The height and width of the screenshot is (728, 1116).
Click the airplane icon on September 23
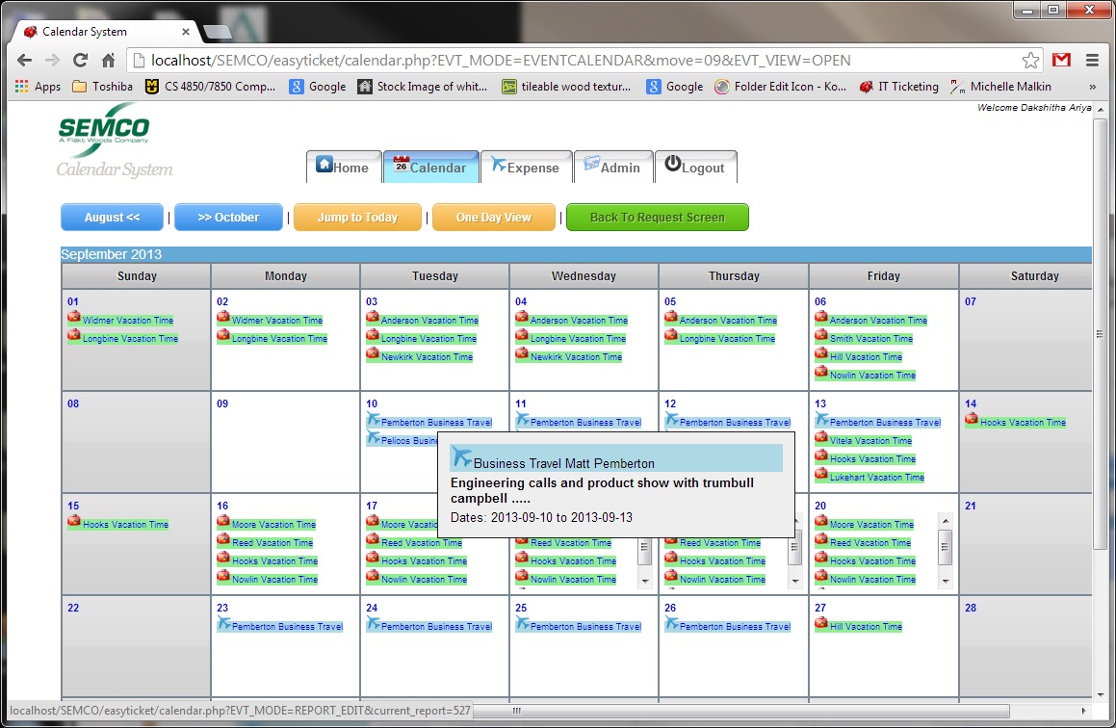[x=224, y=625]
